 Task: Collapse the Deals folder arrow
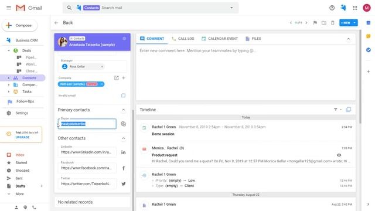pyautogui.click(x=9, y=50)
